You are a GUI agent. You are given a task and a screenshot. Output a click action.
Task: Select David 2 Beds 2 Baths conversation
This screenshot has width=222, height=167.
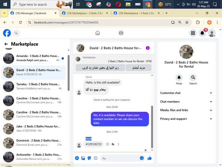point(34,72)
